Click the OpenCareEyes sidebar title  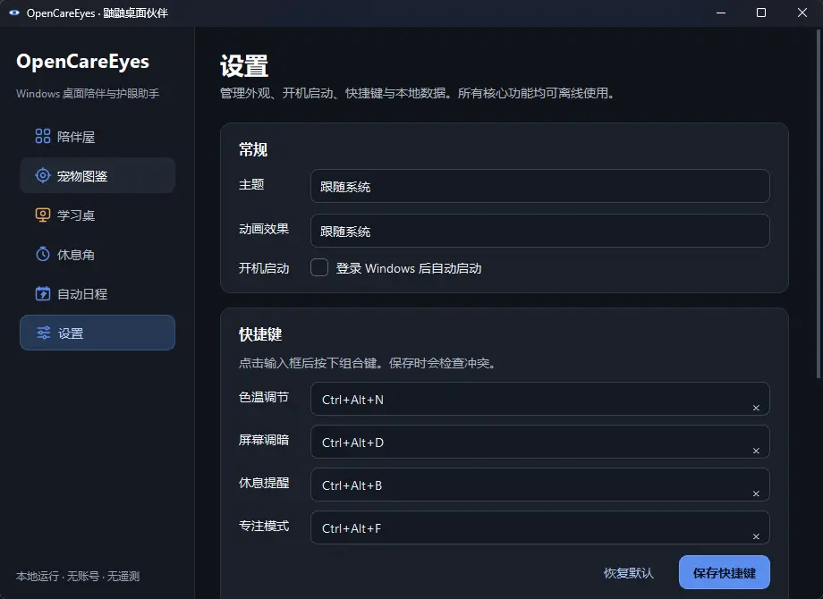[x=83, y=62]
